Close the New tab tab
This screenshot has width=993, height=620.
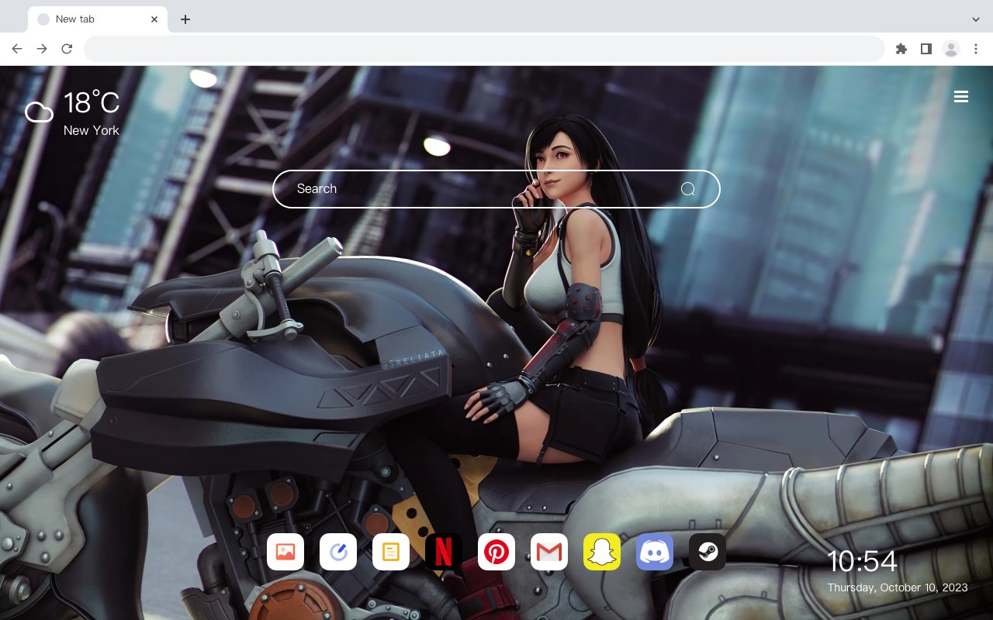click(154, 19)
